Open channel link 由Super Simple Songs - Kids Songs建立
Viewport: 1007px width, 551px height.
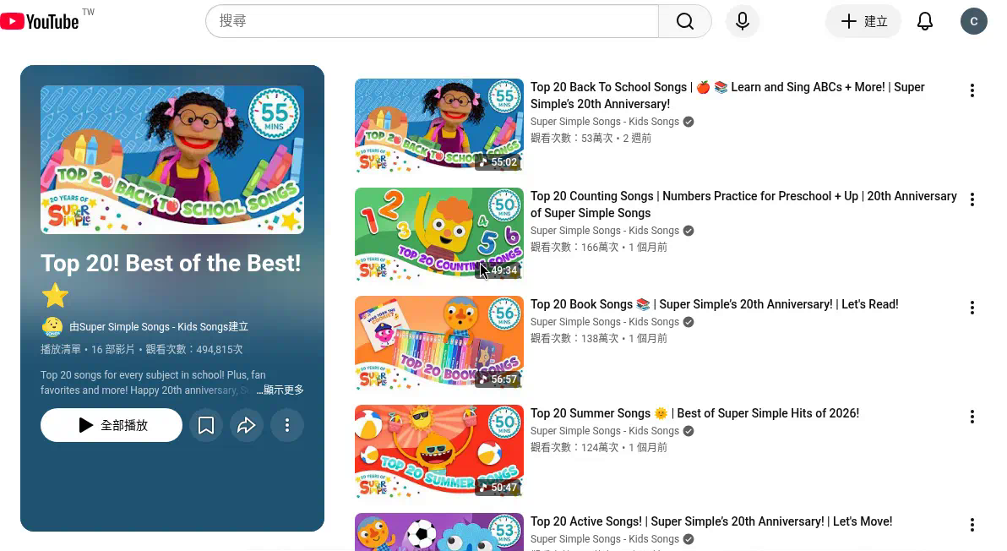(159, 327)
